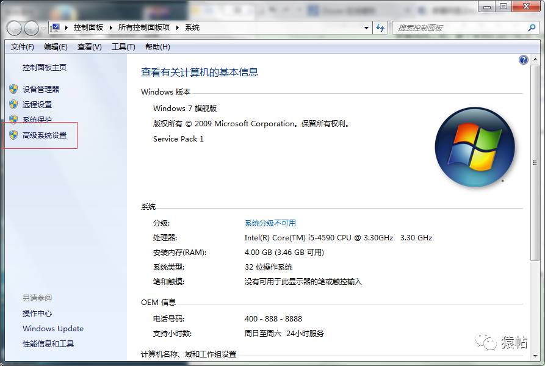The width and height of the screenshot is (545, 366).
Task: Open 操作中心 link
Action: (x=37, y=313)
